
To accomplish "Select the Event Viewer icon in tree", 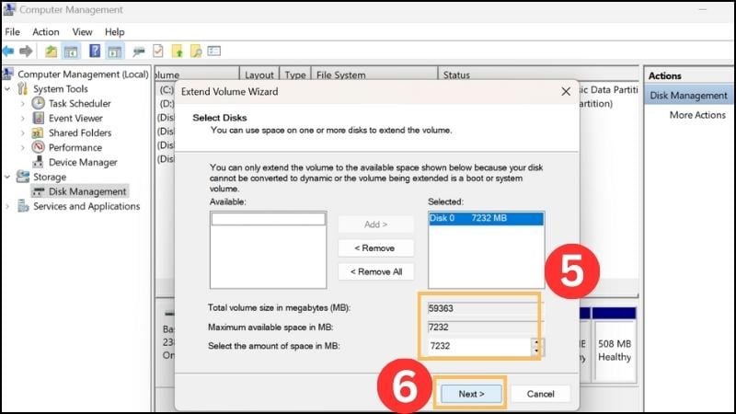I will coord(39,119).
